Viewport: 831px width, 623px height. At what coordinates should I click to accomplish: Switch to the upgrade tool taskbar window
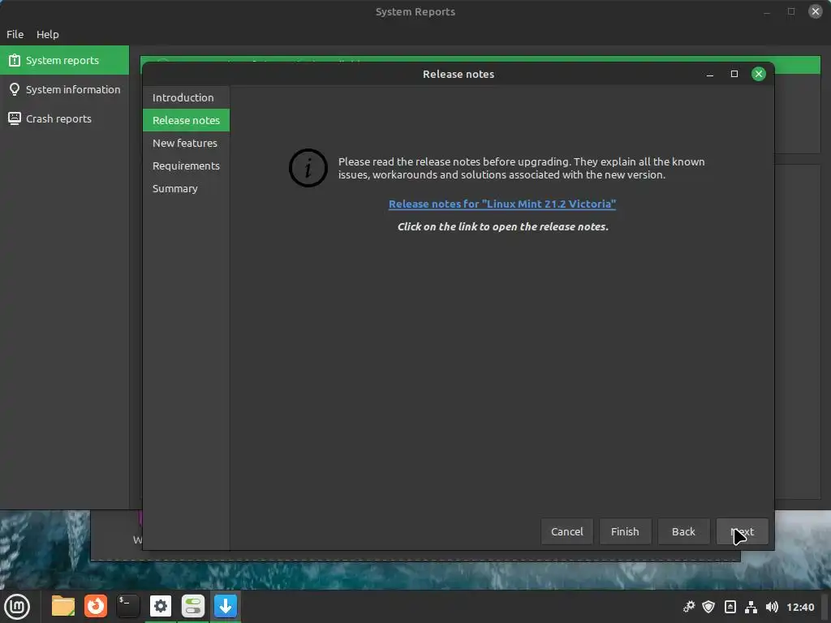click(226, 606)
